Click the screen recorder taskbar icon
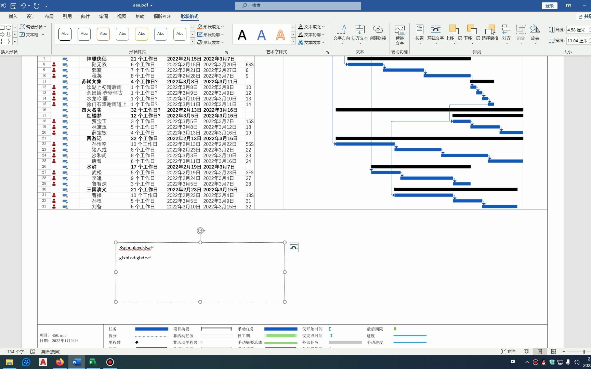The height and width of the screenshot is (369, 591). [x=110, y=362]
